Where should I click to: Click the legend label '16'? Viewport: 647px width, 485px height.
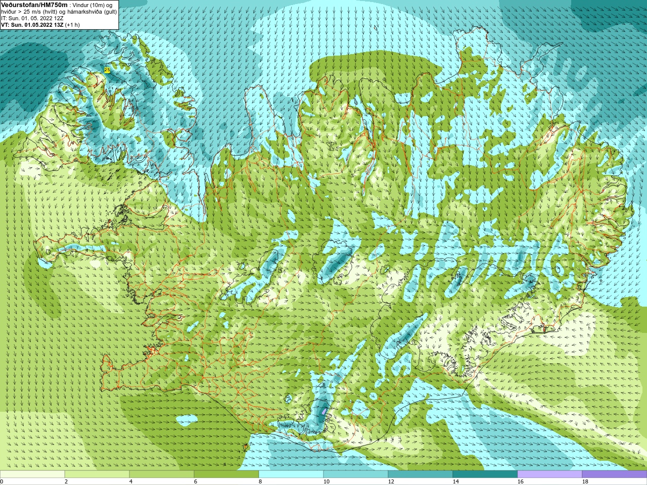click(520, 481)
